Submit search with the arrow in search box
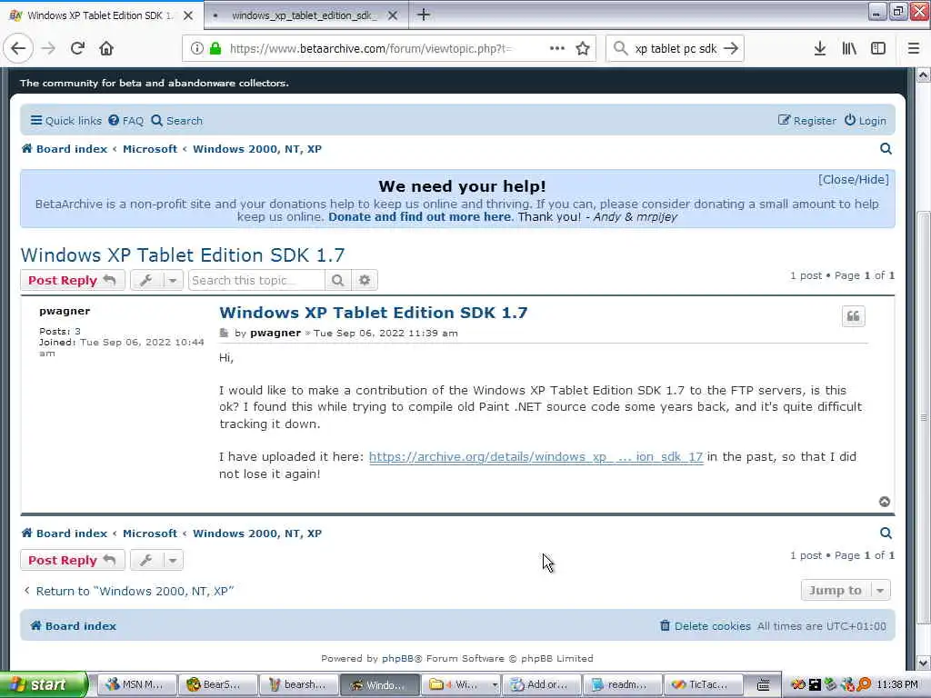Viewport: 931px width, 698px height. (732, 49)
